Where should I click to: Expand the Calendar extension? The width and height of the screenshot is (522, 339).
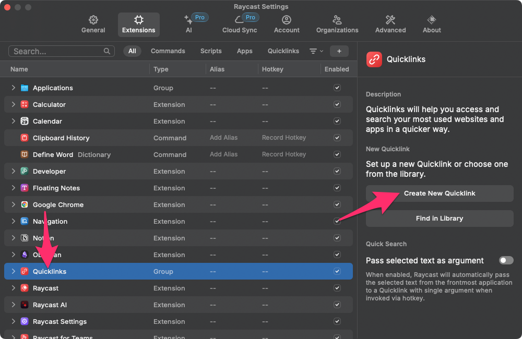click(14, 121)
